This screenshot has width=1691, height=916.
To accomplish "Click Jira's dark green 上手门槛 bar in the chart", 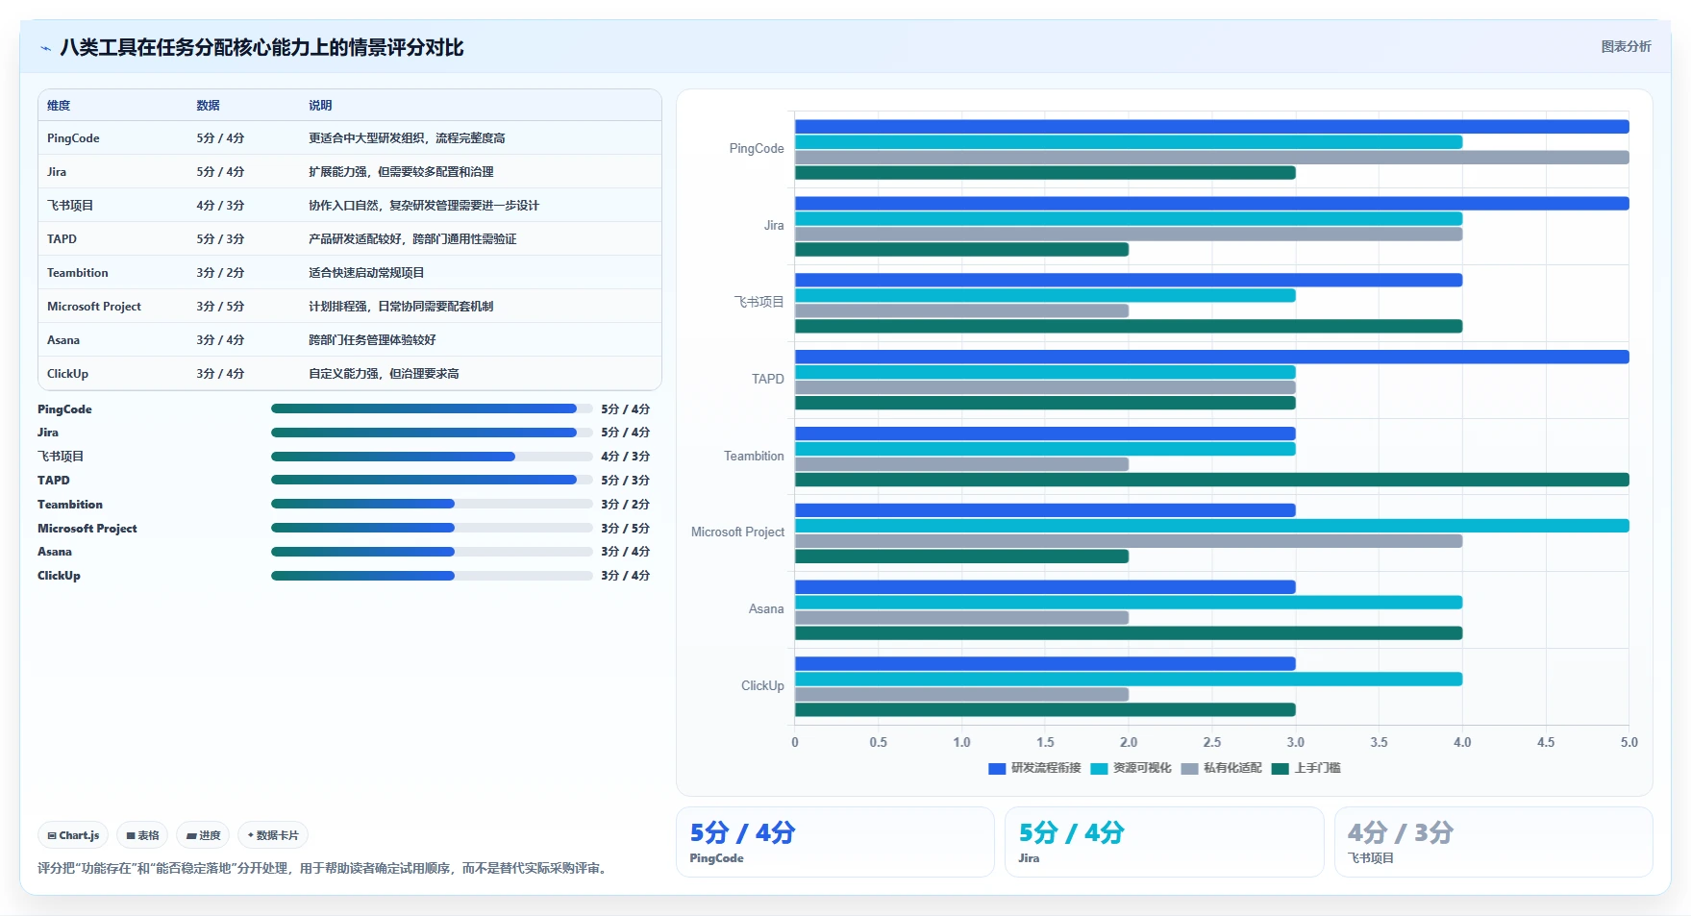I will point(961,250).
